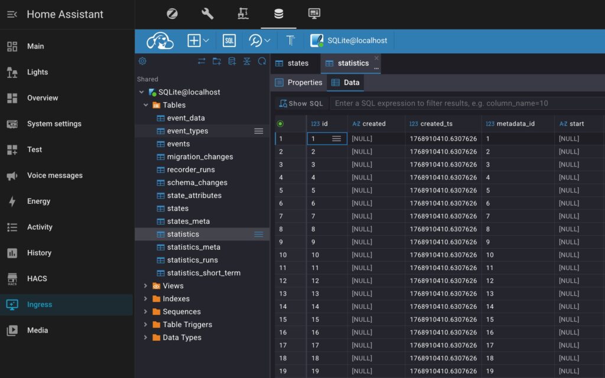Click the new connection database icon

coord(232,61)
